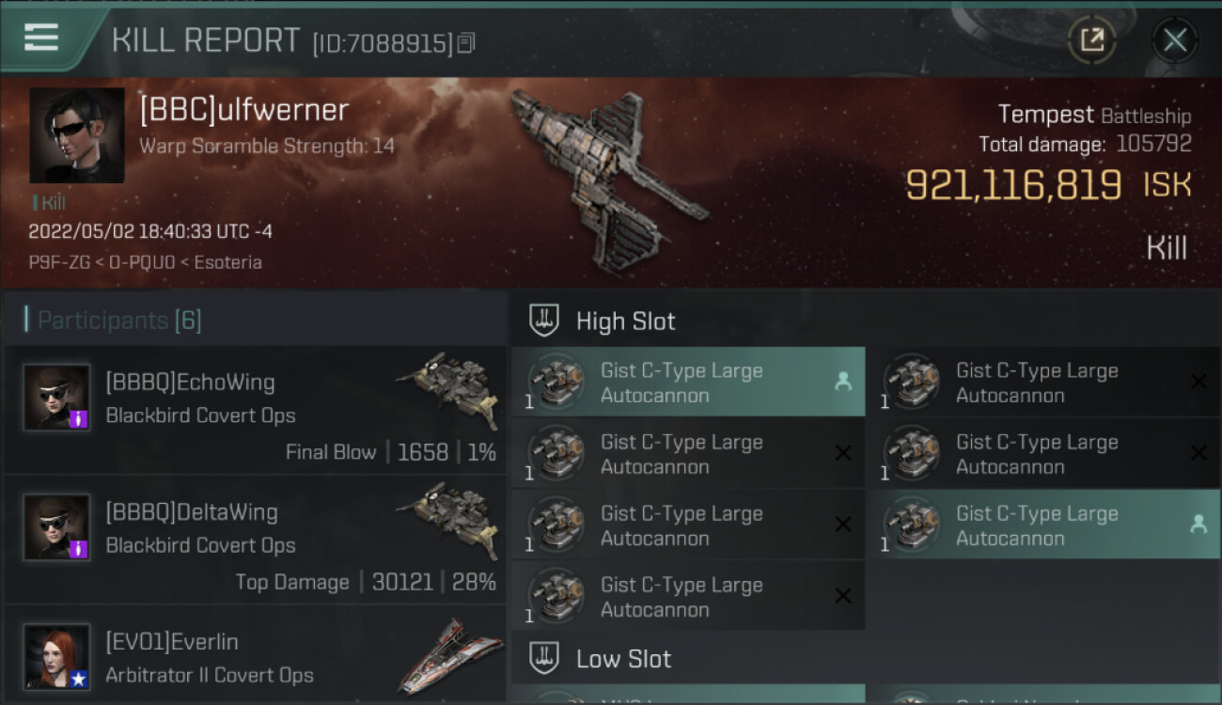This screenshot has height=705, width=1222.
Task: Select EchoWing's Blackbird ship image
Action: pyautogui.click(x=447, y=390)
